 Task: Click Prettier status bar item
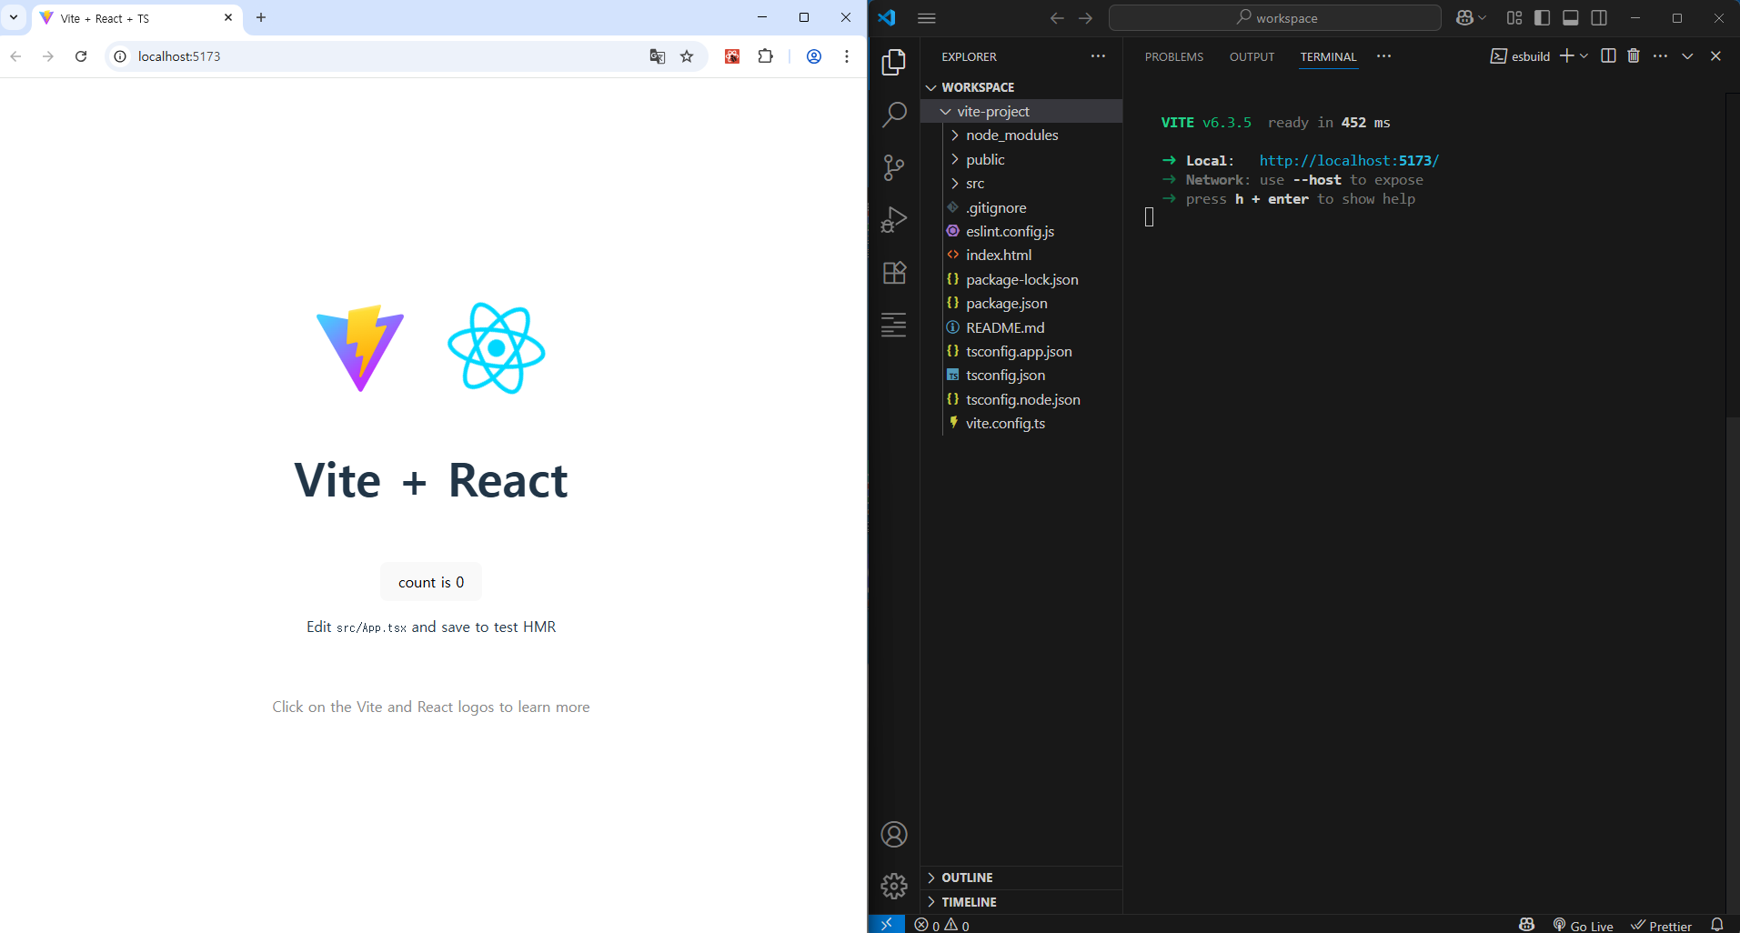pyautogui.click(x=1661, y=925)
